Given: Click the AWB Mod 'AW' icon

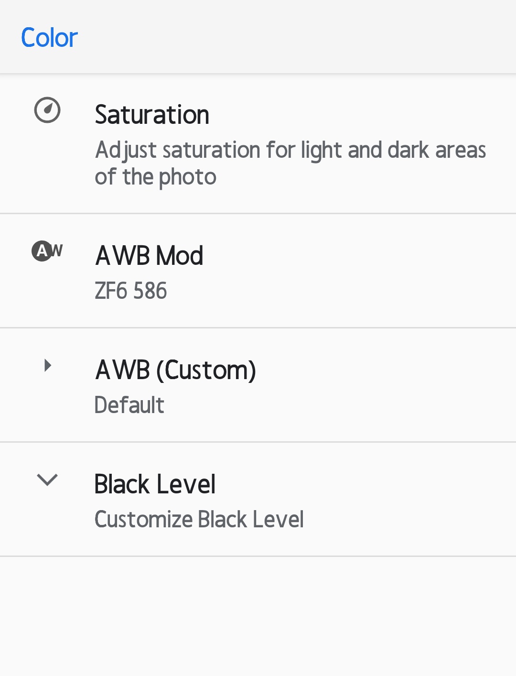Looking at the screenshot, I should pyautogui.click(x=47, y=251).
